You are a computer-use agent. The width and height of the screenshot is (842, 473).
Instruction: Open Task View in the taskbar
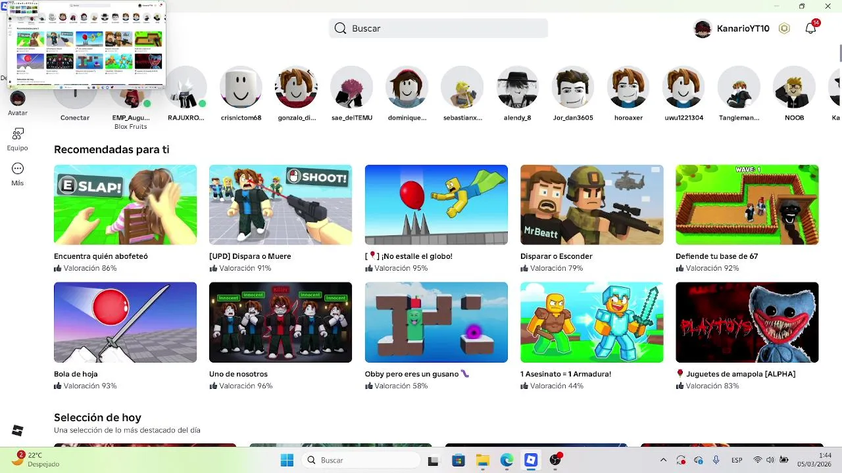click(433, 461)
